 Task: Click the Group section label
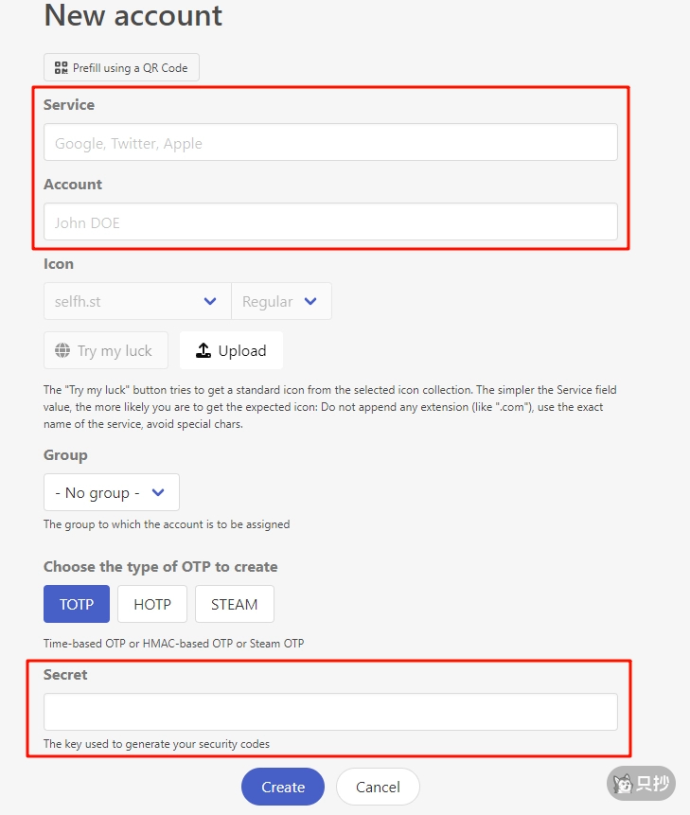(x=65, y=454)
